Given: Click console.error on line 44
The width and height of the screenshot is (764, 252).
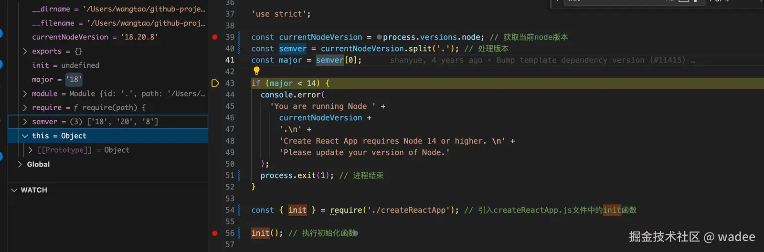Looking at the screenshot, I should [x=291, y=95].
